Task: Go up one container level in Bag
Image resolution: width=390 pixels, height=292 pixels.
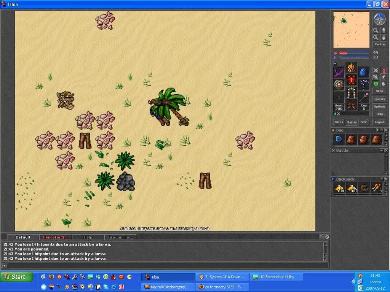Action: coord(378,130)
